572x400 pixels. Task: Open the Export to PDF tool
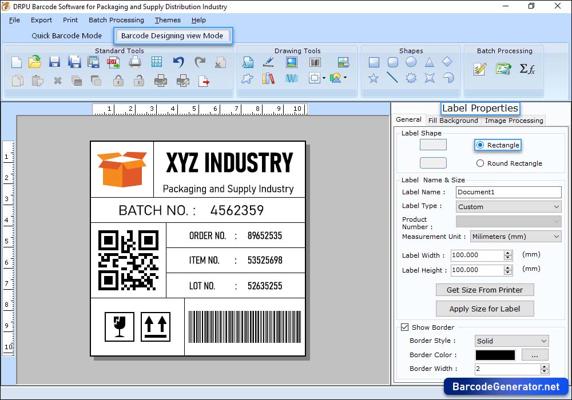(113, 62)
